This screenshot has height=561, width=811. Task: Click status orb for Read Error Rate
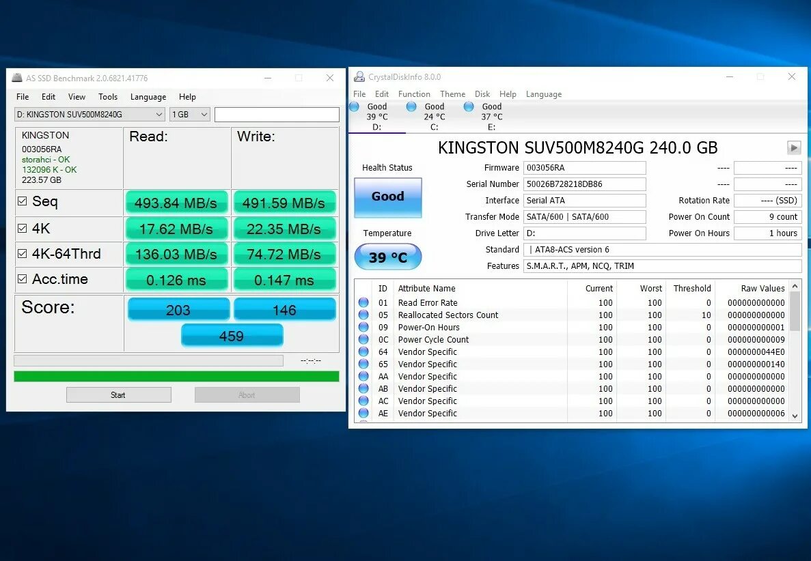tap(363, 302)
